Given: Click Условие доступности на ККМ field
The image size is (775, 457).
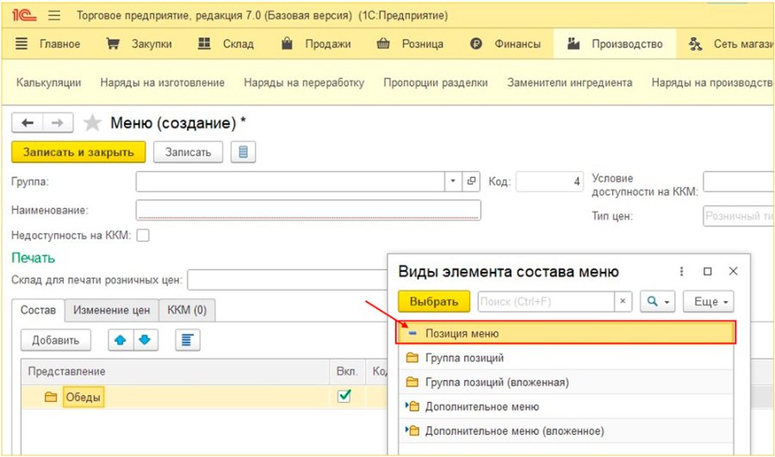Looking at the screenshot, I should (x=739, y=182).
